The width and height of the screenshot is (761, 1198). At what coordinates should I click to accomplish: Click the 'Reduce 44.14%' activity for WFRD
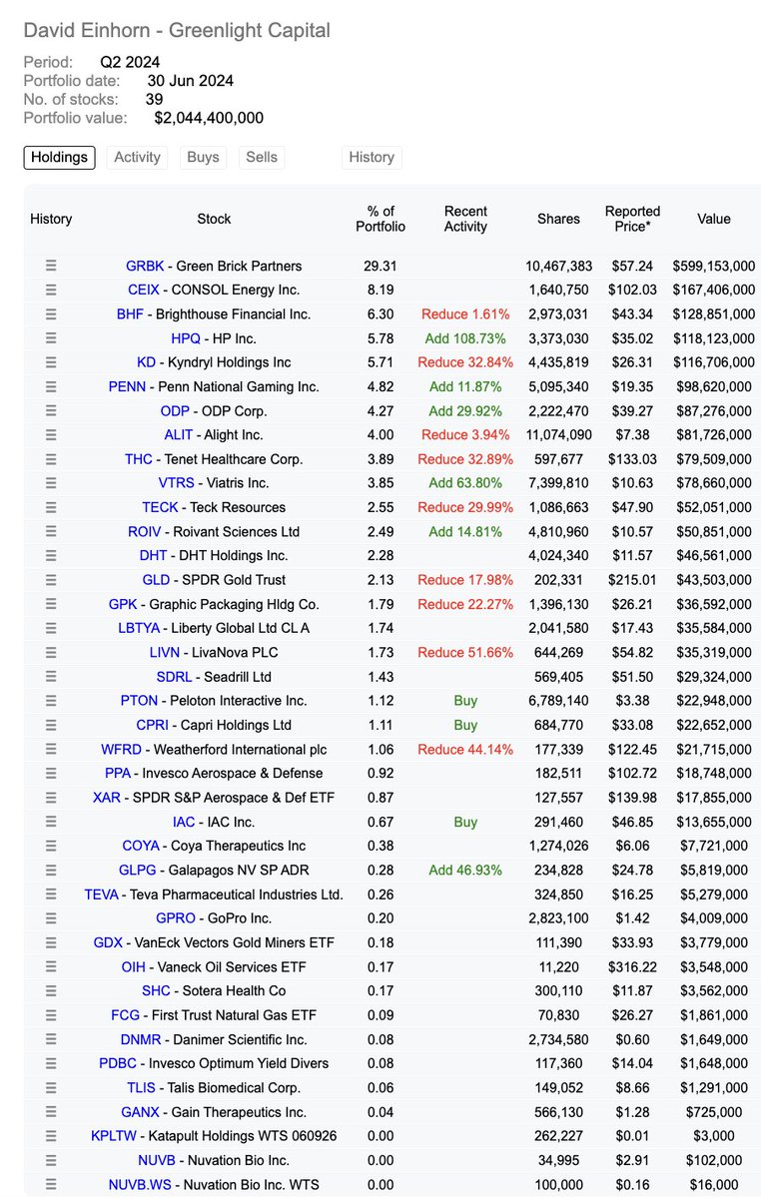pos(465,749)
